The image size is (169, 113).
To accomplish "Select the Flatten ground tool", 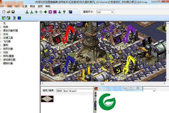I will (x=36, y=12).
